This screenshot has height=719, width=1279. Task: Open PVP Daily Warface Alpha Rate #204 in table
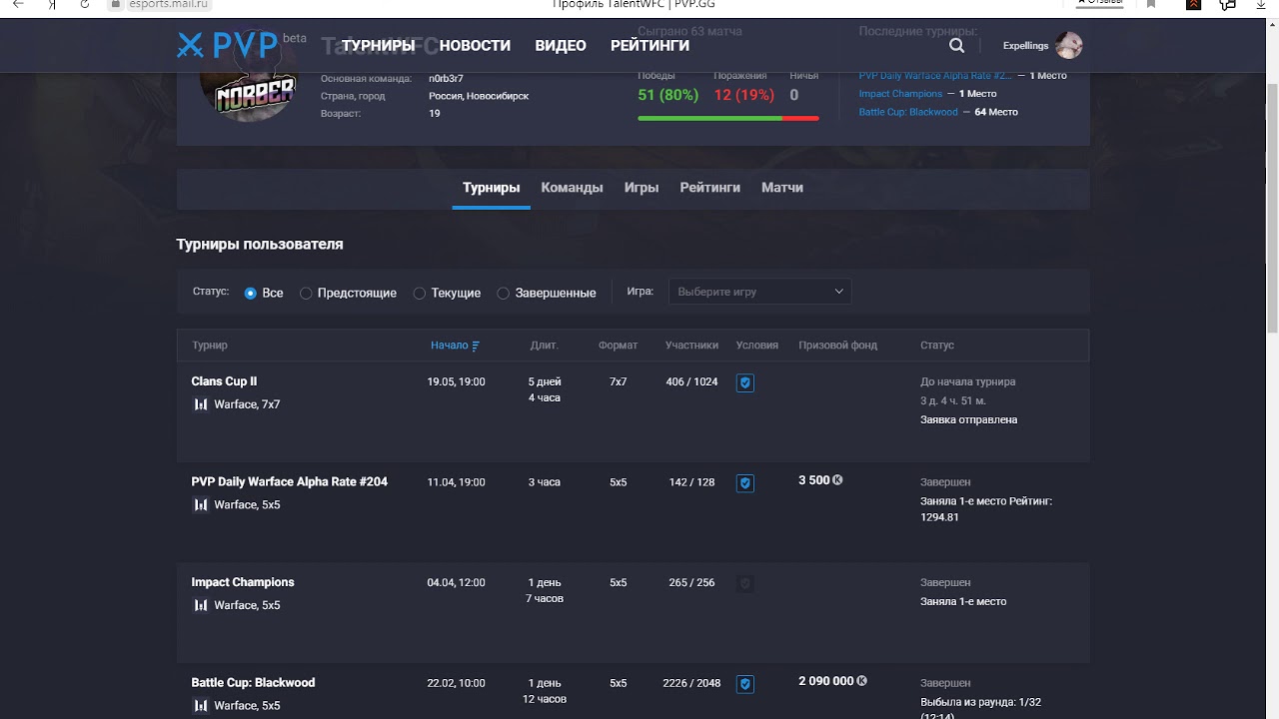click(290, 481)
